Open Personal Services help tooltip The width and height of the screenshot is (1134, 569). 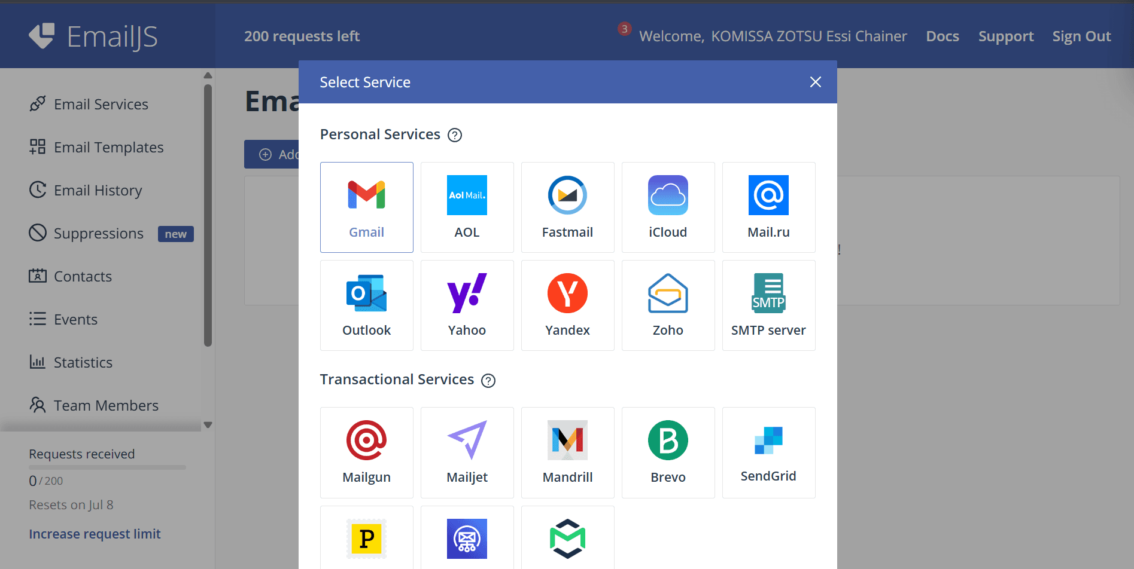(455, 135)
